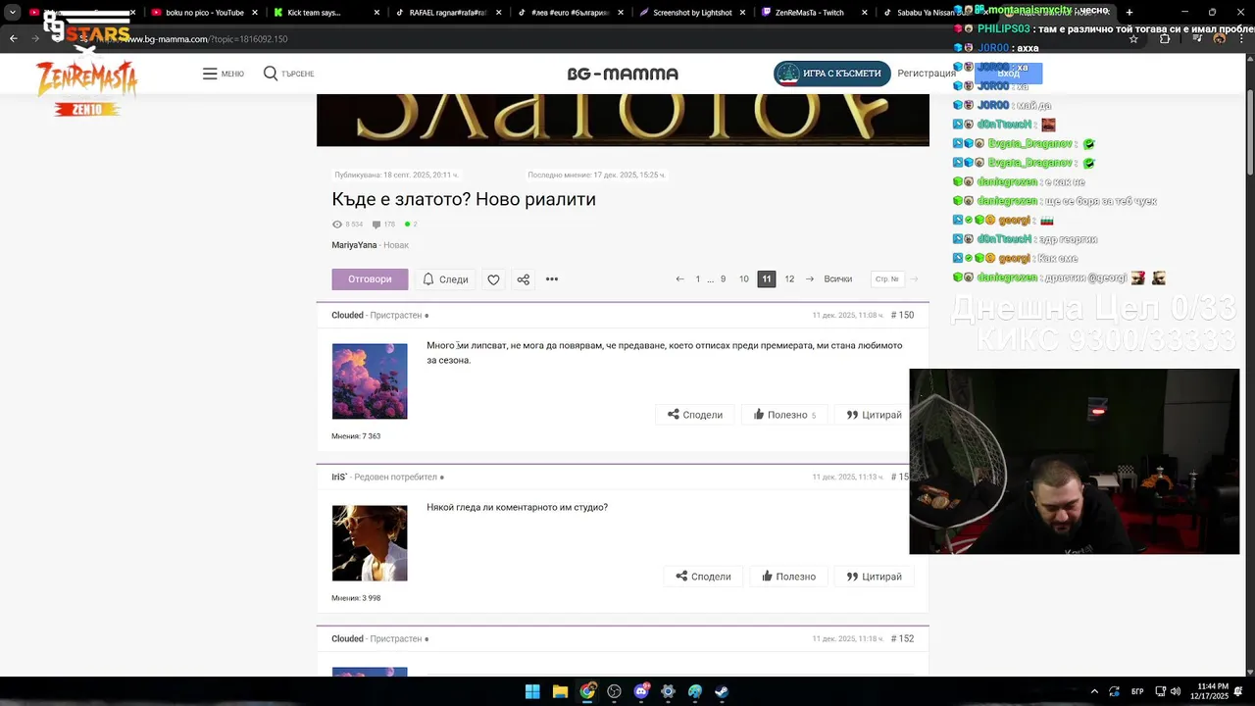Image resolution: width=1255 pixels, height=706 pixels.
Task: Click Clouded's avatar on post #150
Action: pyautogui.click(x=370, y=381)
